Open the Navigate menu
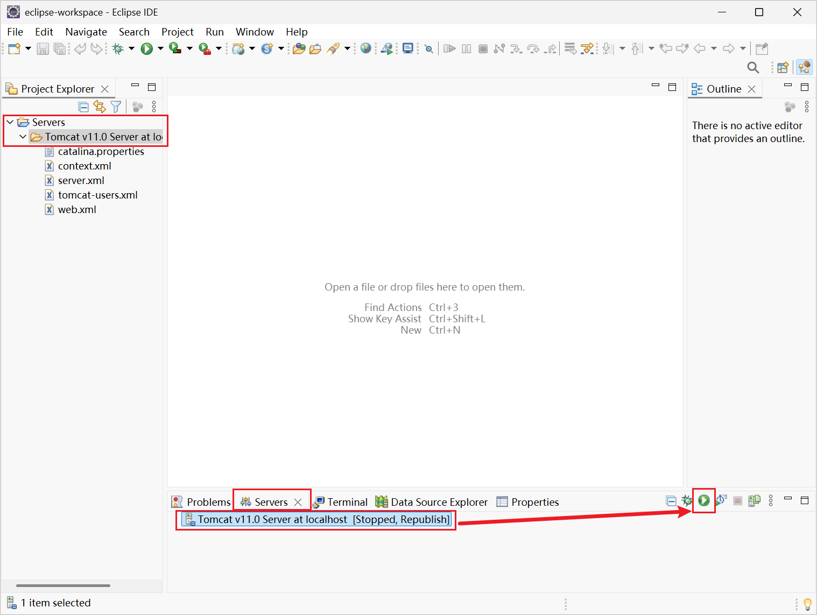817x615 pixels. click(86, 32)
